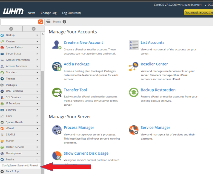Expand the Clusters menu arrow
213x175 pixels.
click(x=37, y=41)
